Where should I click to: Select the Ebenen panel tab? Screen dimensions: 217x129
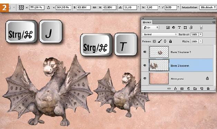point(147,22)
